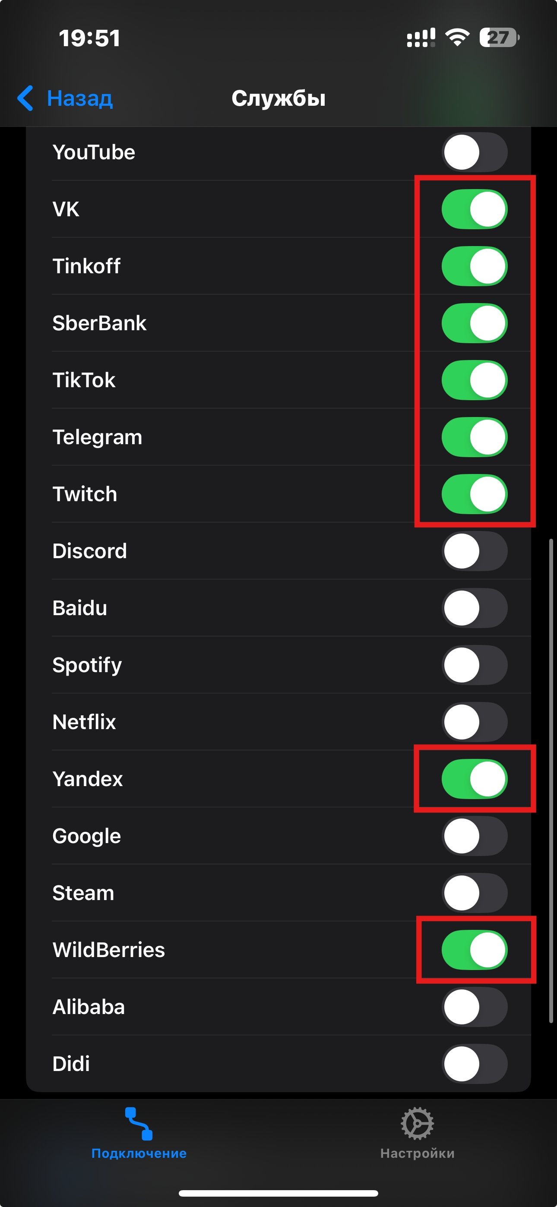Screen dimensions: 557x1207
Task: Enable the YouTube service toggle
Action: click(475, 152)
